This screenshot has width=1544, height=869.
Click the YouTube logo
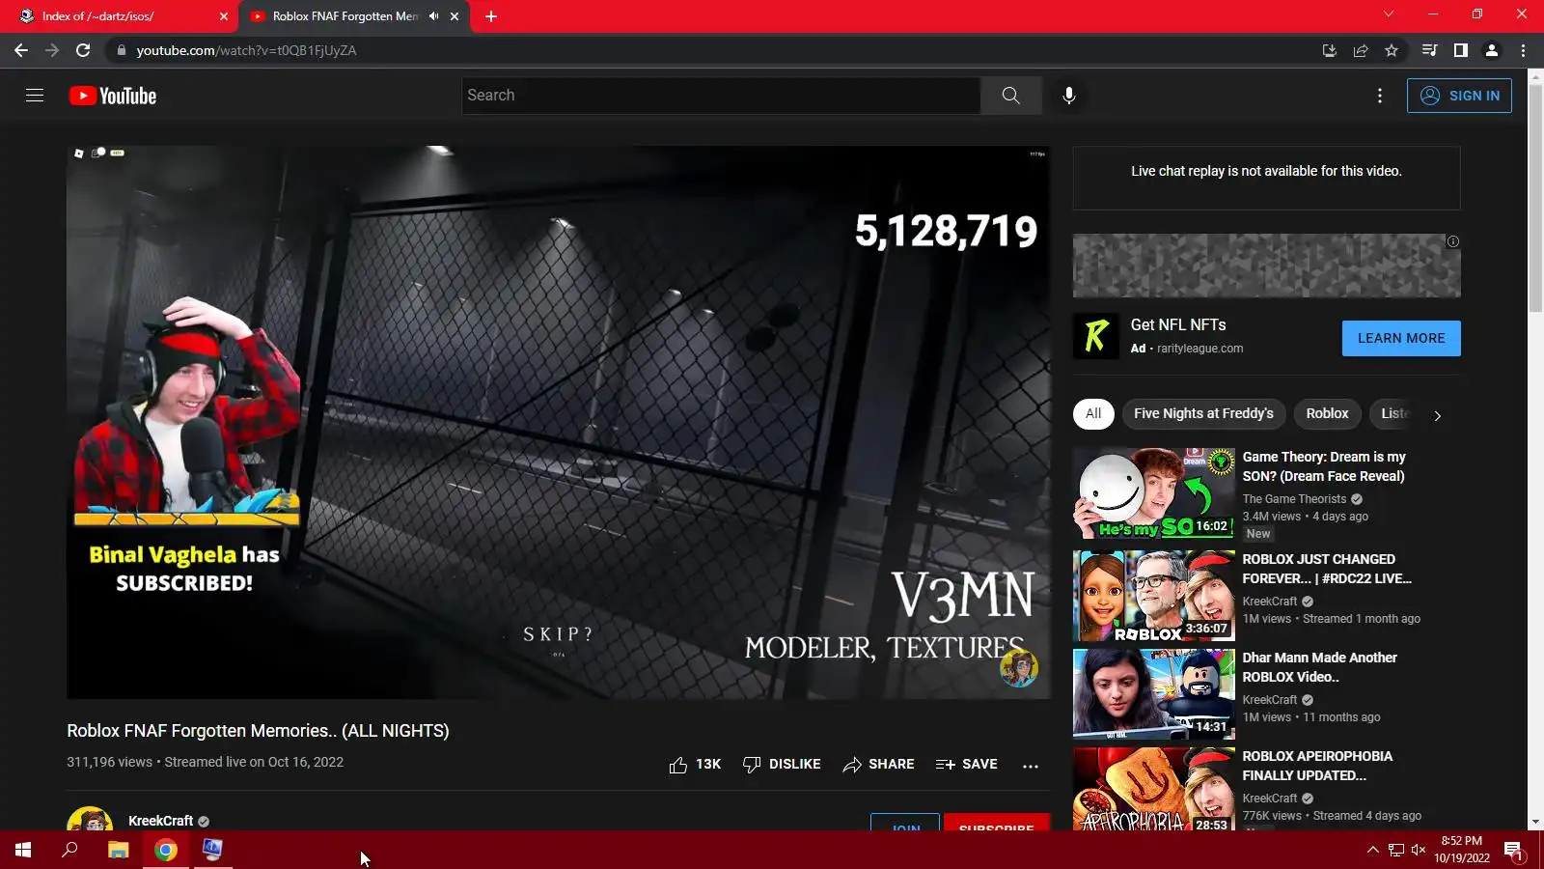[113, 96]
